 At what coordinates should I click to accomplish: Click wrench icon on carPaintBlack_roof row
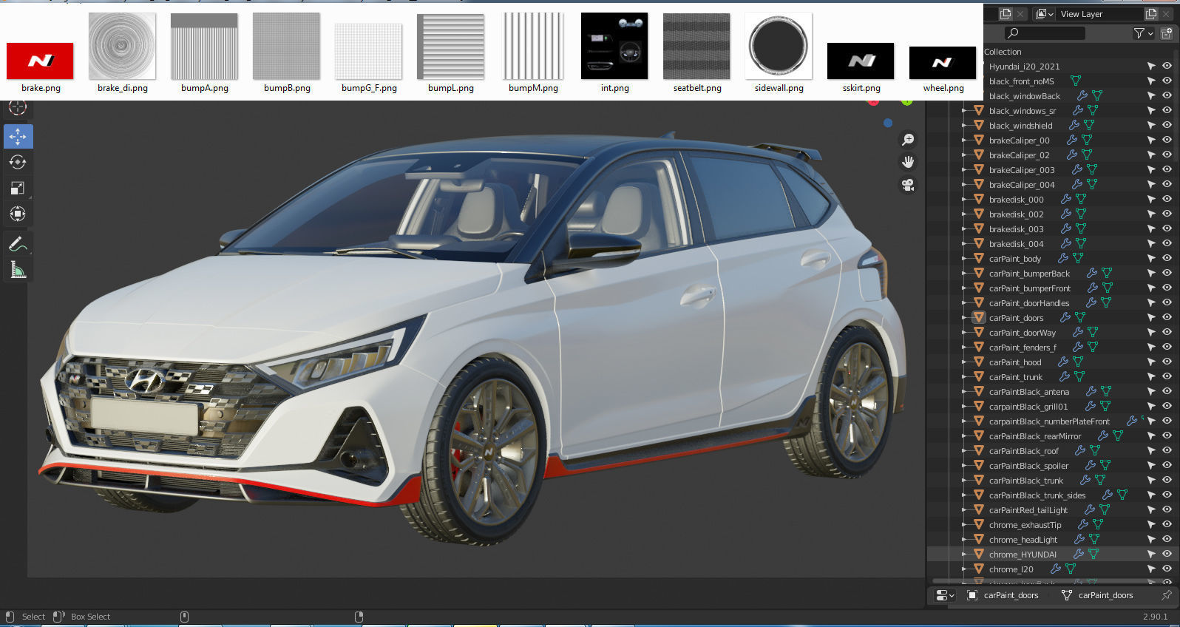pos(1080,450)
